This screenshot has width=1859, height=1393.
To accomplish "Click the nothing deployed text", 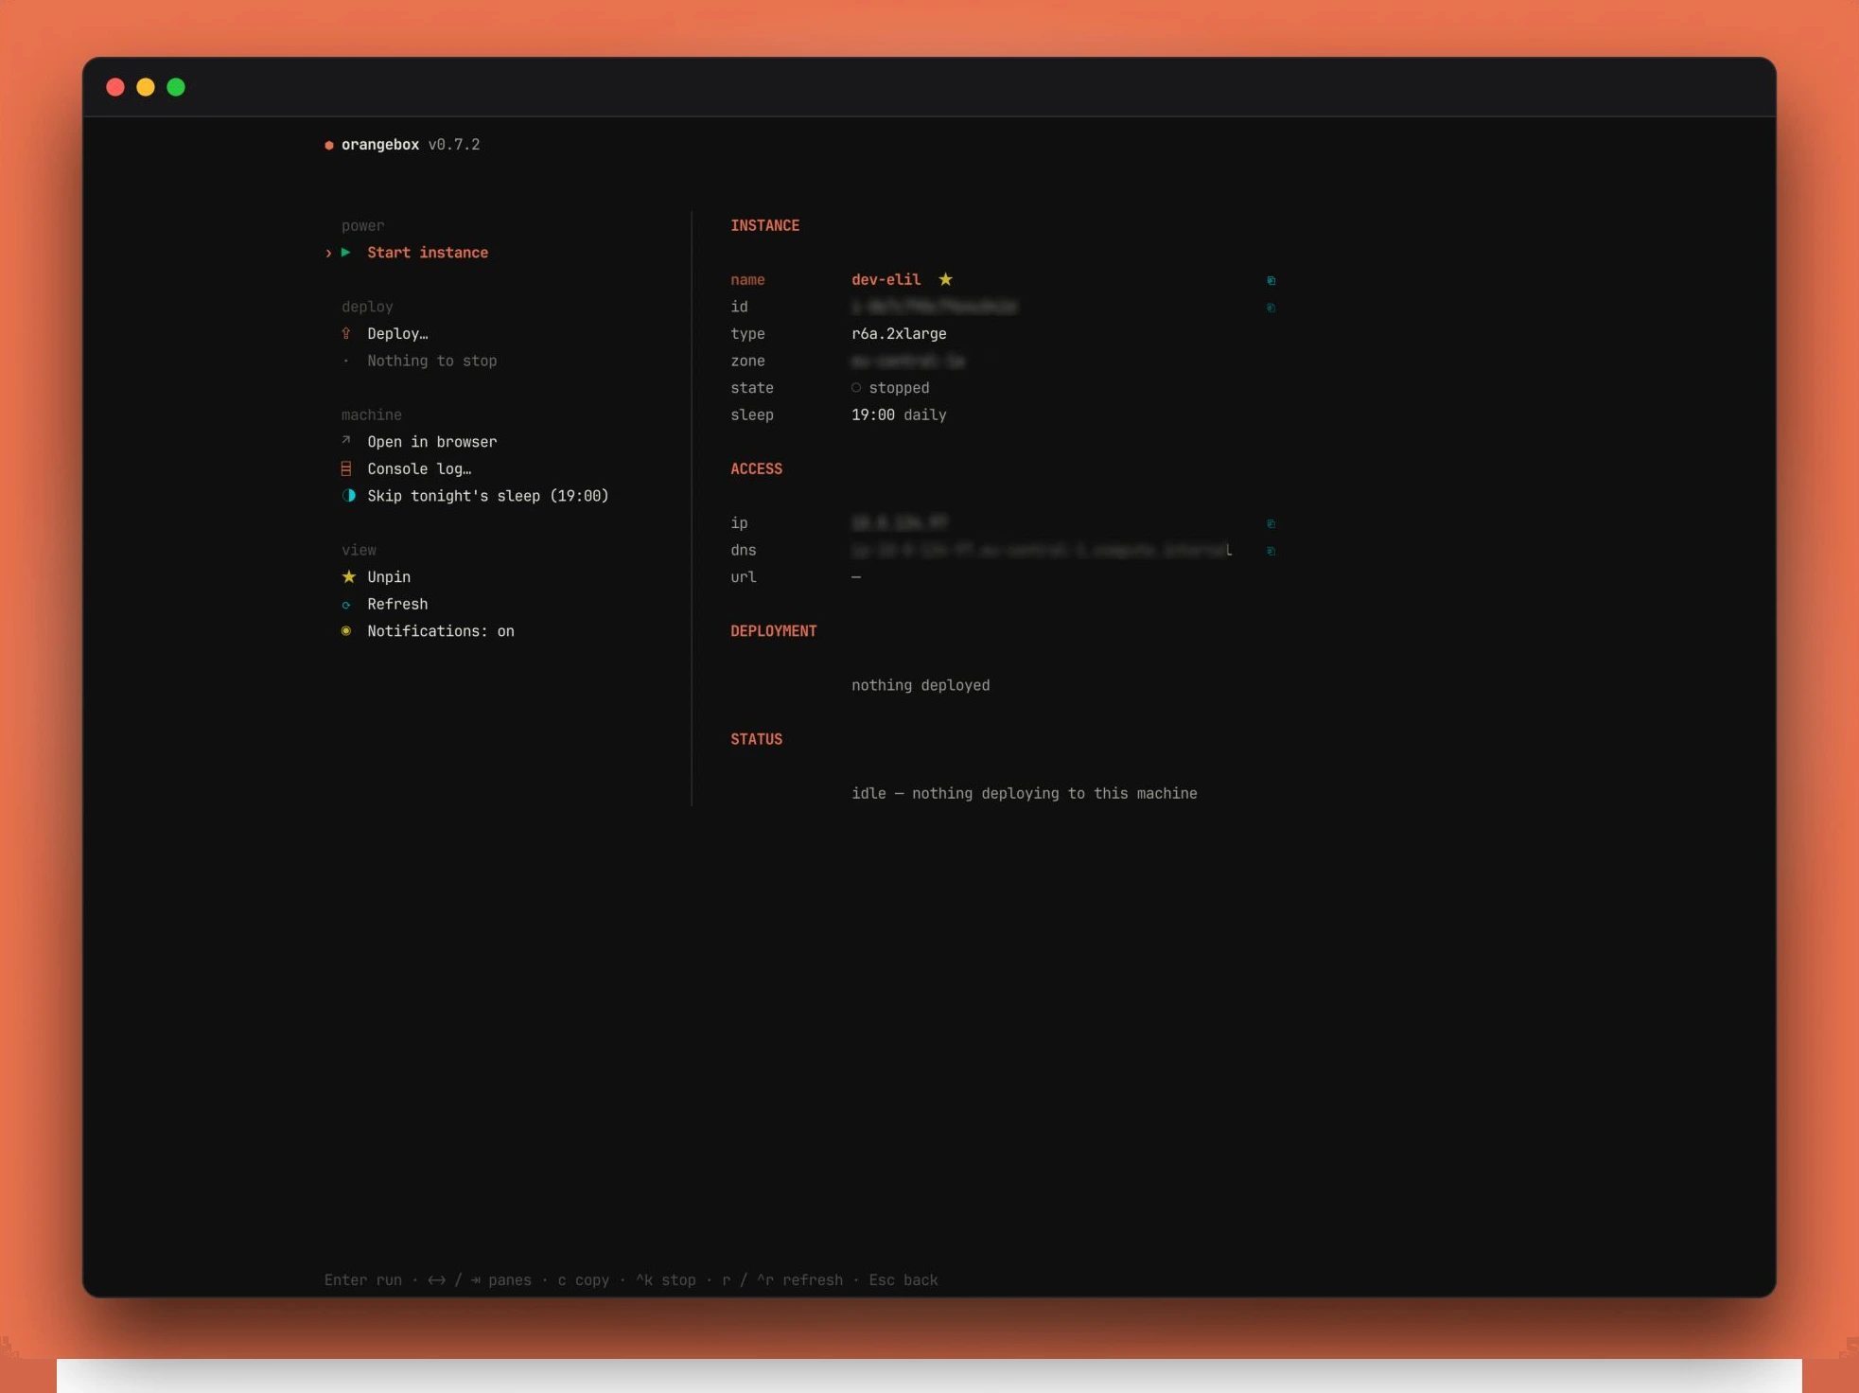I will point(921,685).
